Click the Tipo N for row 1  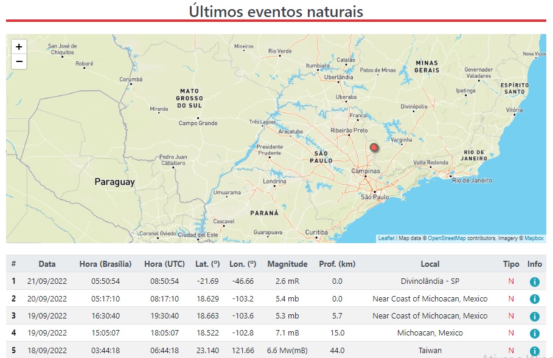pyautogui.click(x=511, y=281)
